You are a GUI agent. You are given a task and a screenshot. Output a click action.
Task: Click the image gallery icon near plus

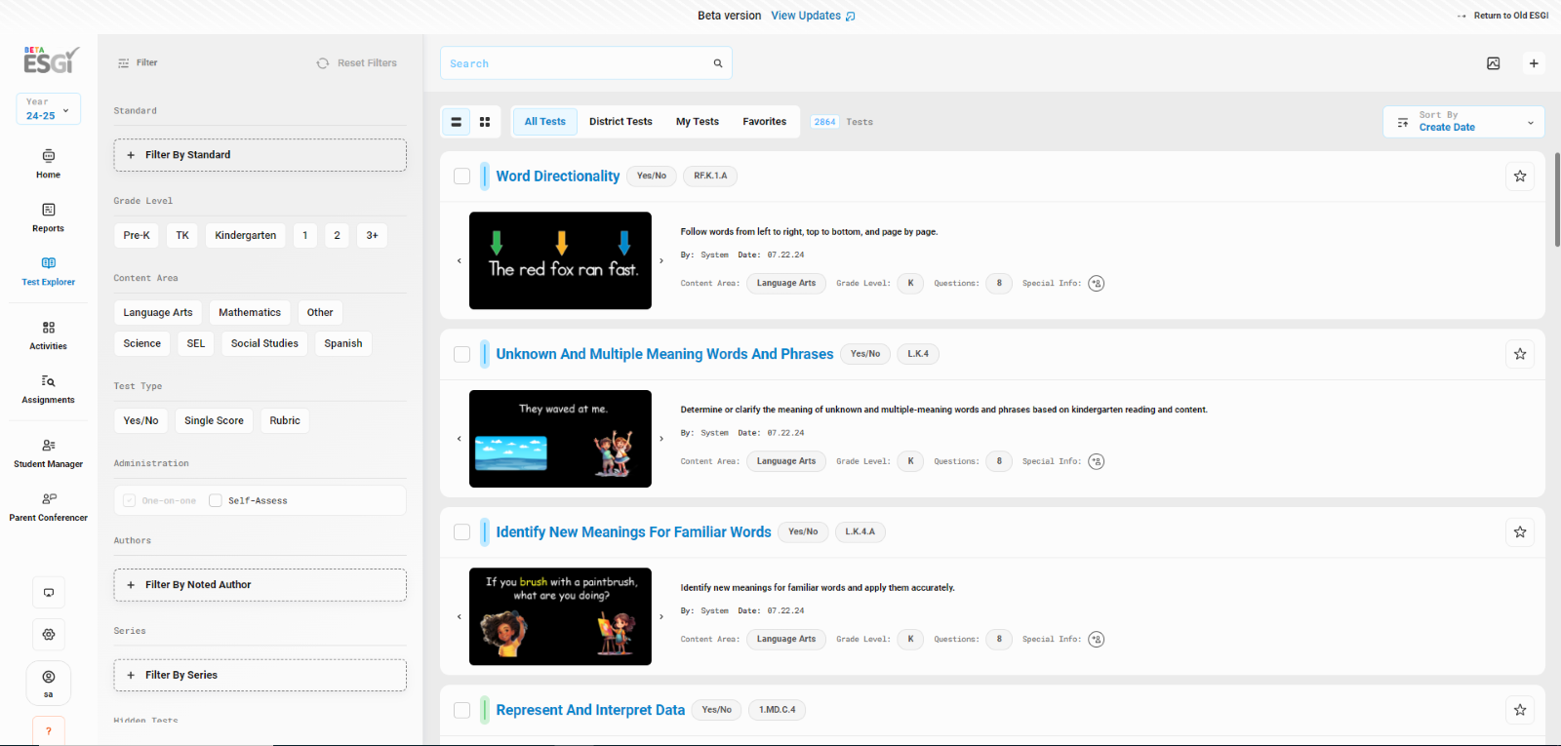tap(1494, 63)
